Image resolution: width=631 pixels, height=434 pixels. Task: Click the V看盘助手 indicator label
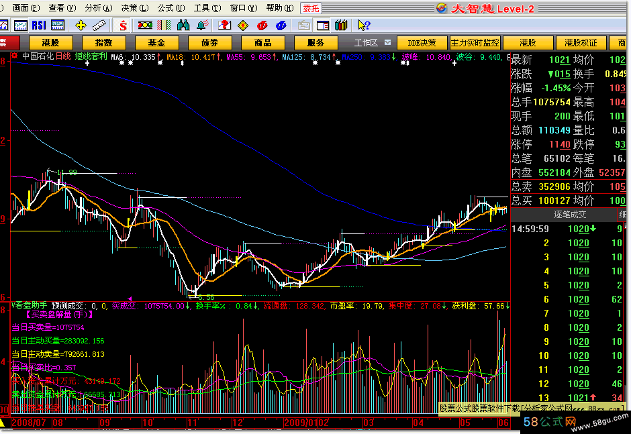point(29,306)
